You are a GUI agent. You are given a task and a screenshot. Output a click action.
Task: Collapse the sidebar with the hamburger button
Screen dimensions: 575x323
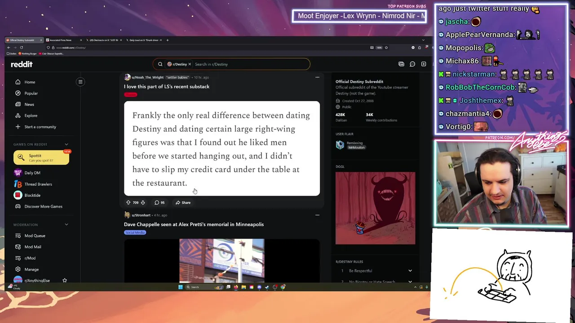click(80, 82)
